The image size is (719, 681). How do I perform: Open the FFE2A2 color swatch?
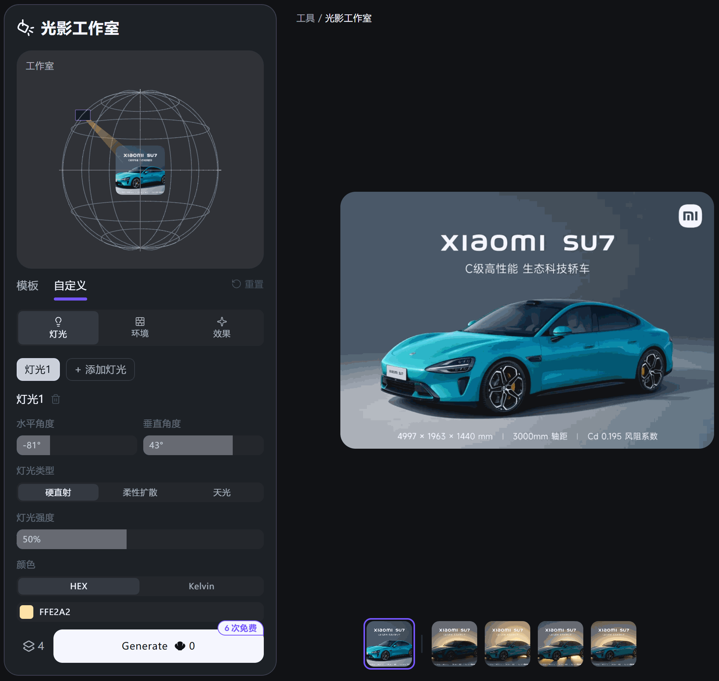tap(27, 612)
